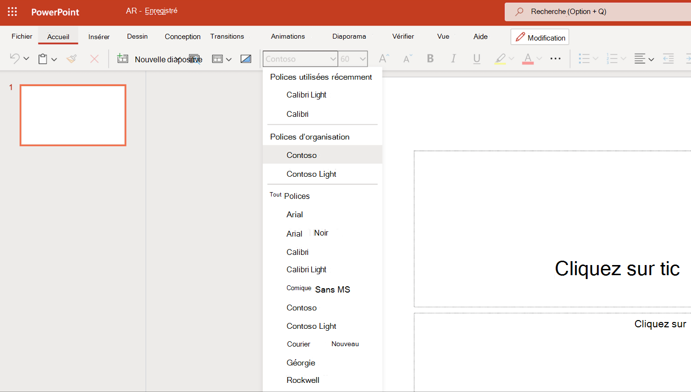Open more font options ellipsis
This screenshot has height=392, width=691.
(556, 59)
